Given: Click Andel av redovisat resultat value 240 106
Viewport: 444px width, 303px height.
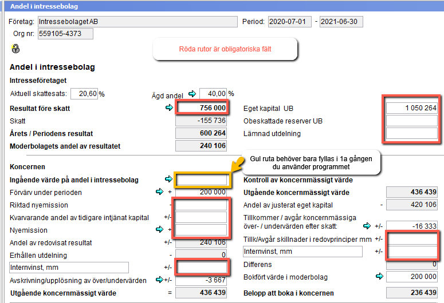Looking at the screenshot, I should coord(201,242).
